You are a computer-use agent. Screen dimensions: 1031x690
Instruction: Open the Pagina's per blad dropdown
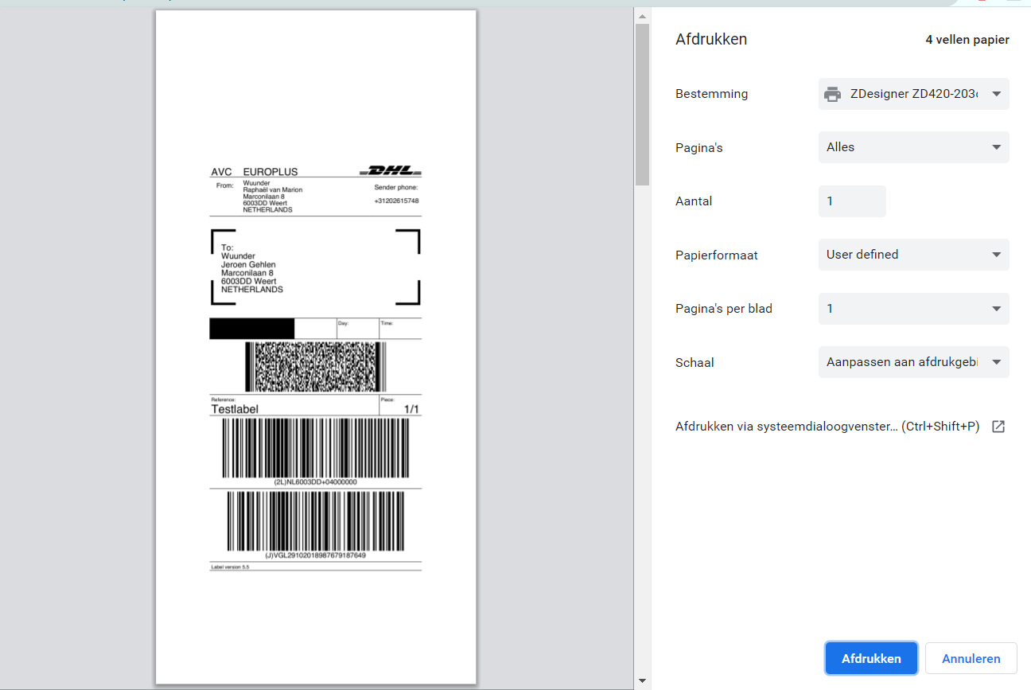(913, 308)
